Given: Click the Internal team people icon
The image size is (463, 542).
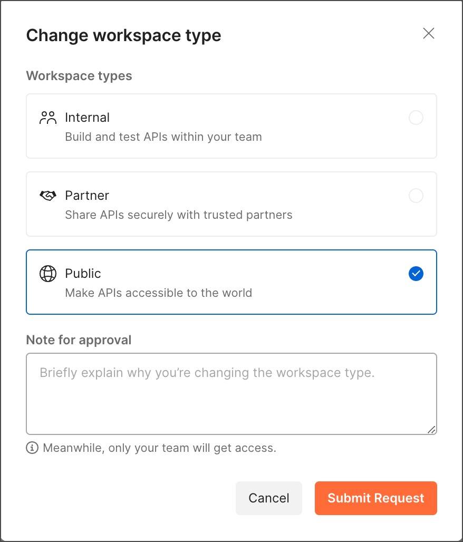Looking at the screenshot, I should (x=48, y=118).
